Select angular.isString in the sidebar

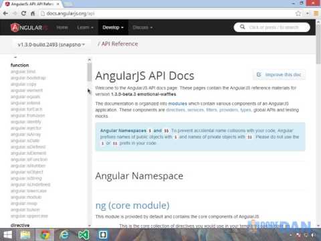click(26, 178)
